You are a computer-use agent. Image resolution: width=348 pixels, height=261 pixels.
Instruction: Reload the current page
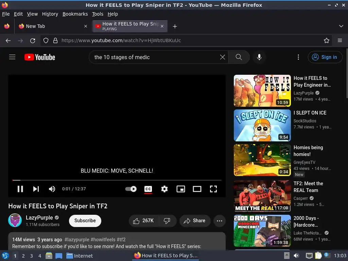33,41
